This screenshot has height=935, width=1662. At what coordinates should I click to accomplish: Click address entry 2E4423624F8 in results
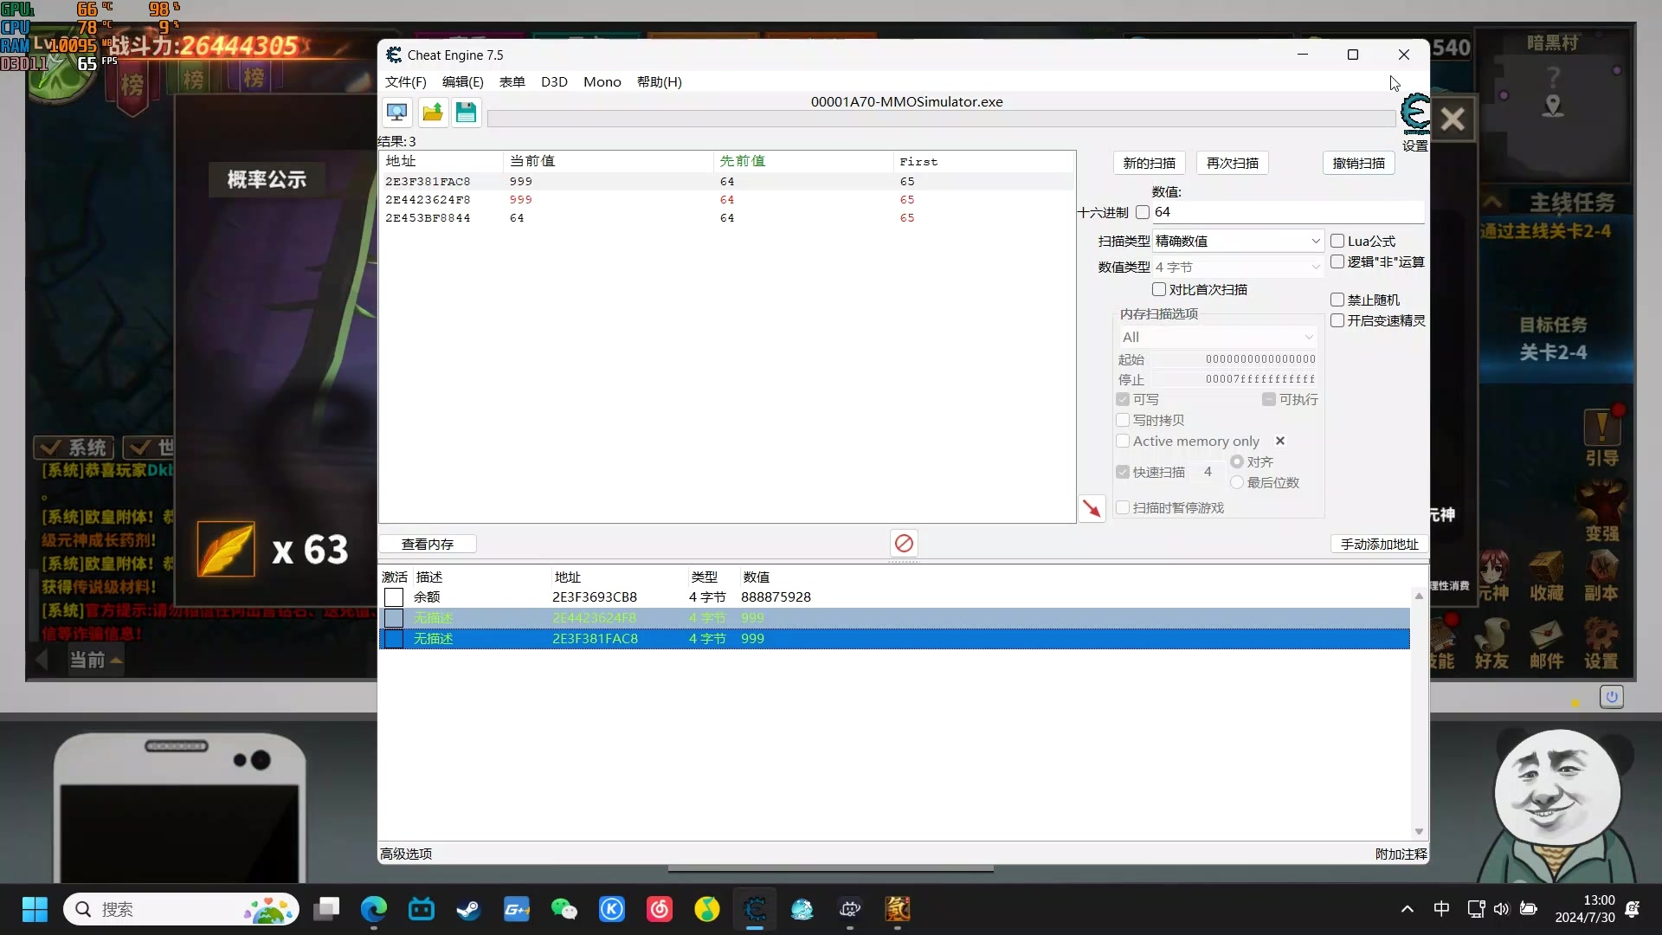[x=428, y=200]
